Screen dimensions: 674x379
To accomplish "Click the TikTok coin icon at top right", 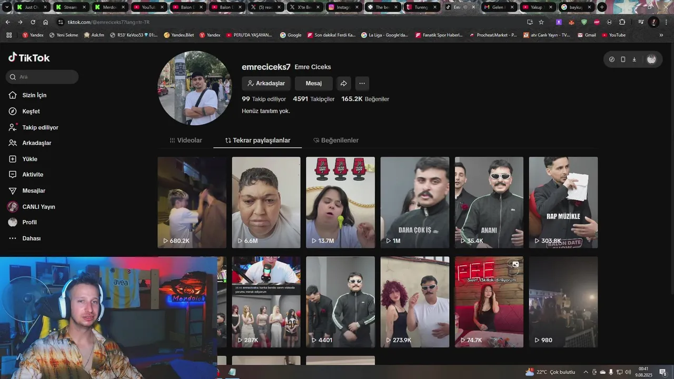I will [x=611, y=59].
